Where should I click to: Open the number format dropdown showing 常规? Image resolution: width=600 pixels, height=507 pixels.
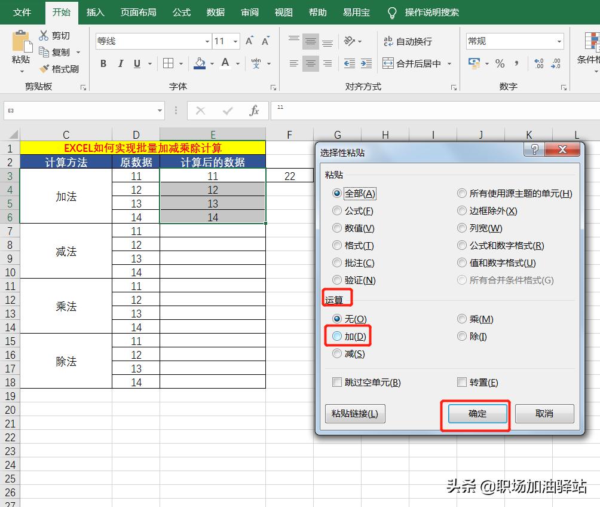click(561, 41)
